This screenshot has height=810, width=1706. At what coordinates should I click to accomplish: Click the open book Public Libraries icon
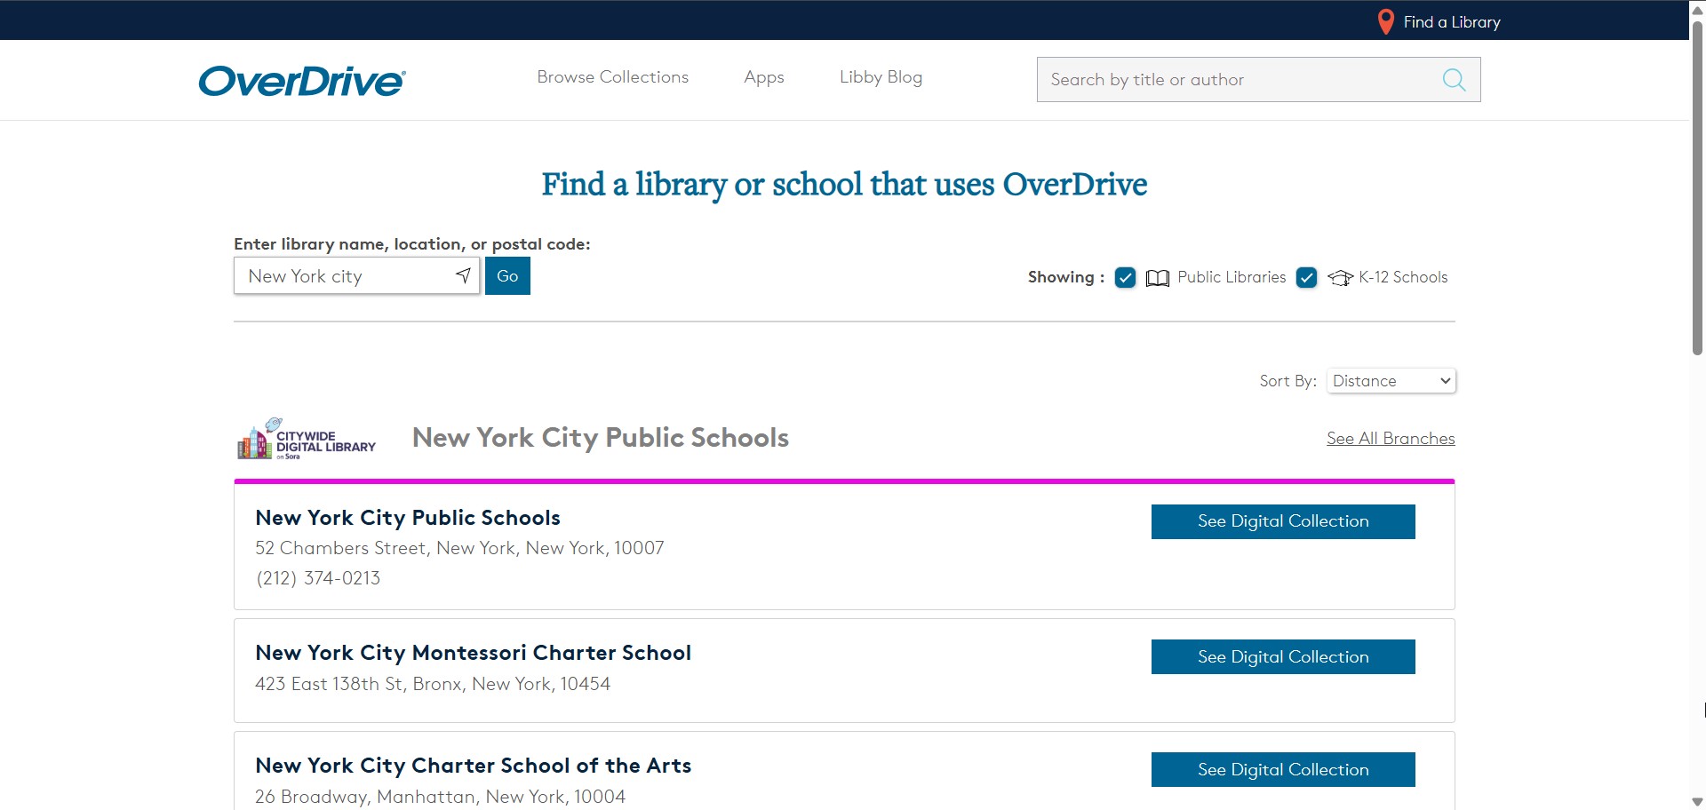click(x=1157, y=278)
